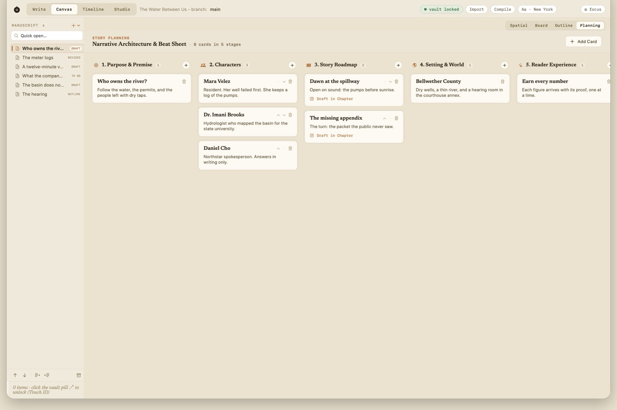Switch to the Timeline tab

point(93,9)
